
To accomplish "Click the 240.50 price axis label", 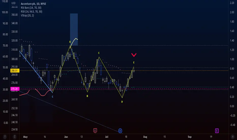I will pos(14,122).
